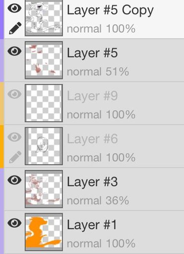Select the Layer #3 shading thumbnail
Image resolution: width=184 pixels, height=254 pixels.
44,189
